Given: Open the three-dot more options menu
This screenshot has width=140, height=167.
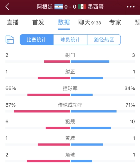Looking at the screenshot, I should pos(131,7).
